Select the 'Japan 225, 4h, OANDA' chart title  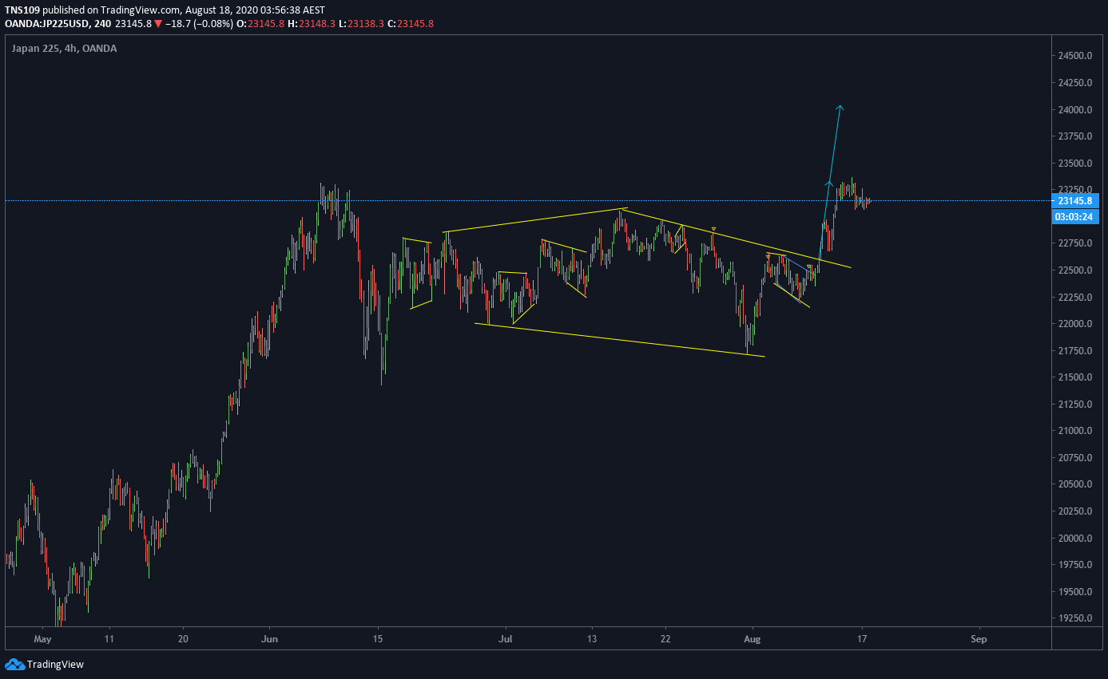click(64, 49)
